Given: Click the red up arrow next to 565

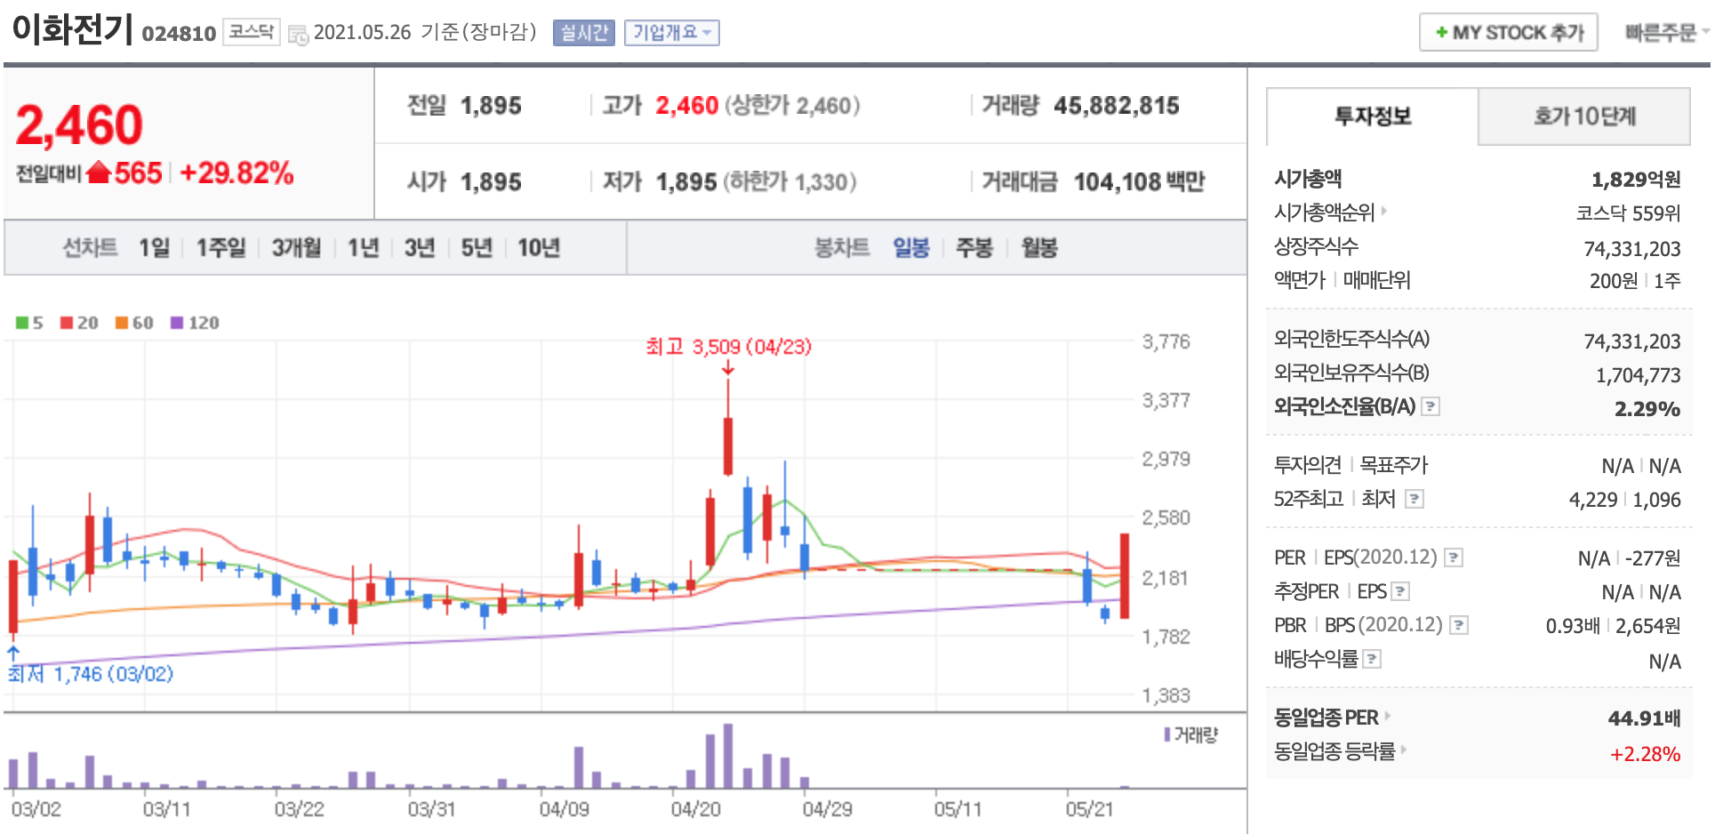Looking at the screenshot, I should (x=99, y=172).
